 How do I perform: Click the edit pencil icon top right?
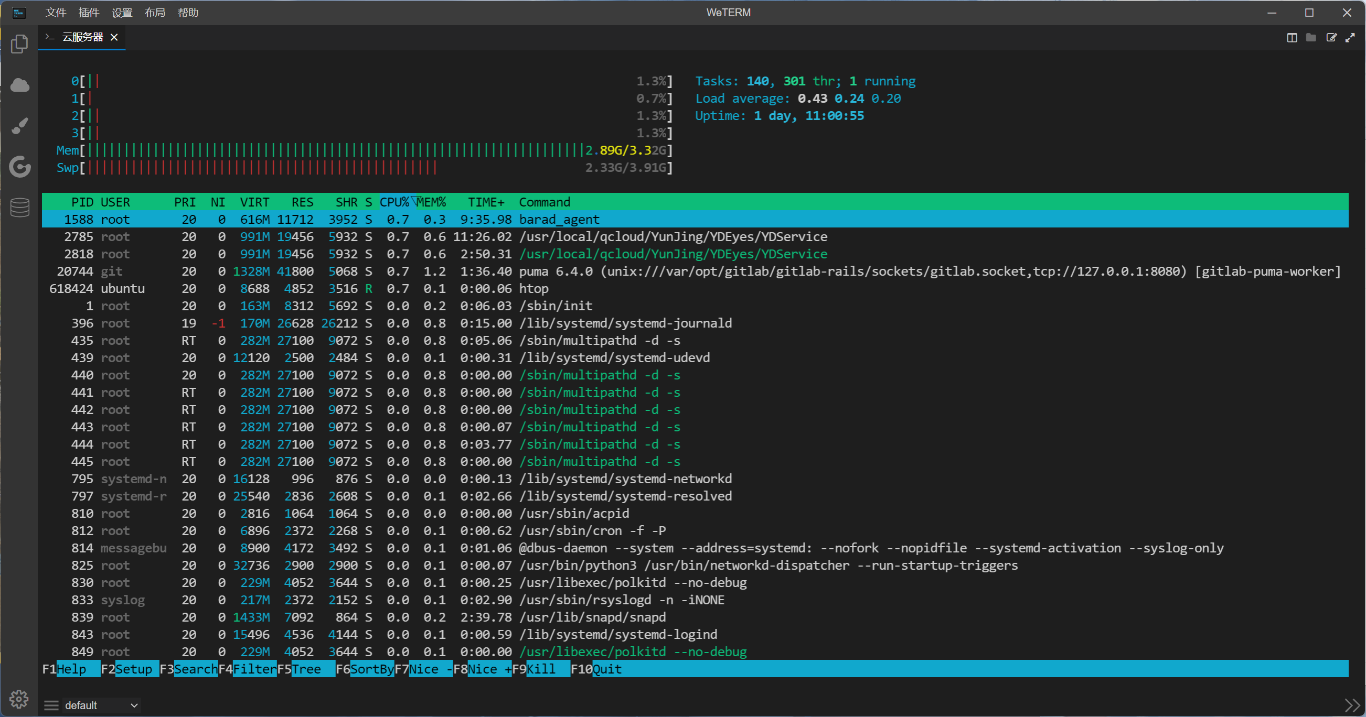click(x=1331, y=38)
